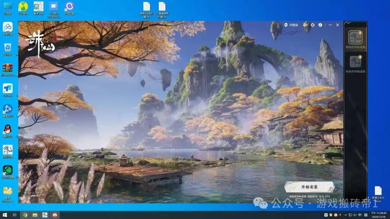The width and height of the screenshot is (390, 219).
Task: Open the 新建文本文档 file on desktop
Action: pos(378,194)
